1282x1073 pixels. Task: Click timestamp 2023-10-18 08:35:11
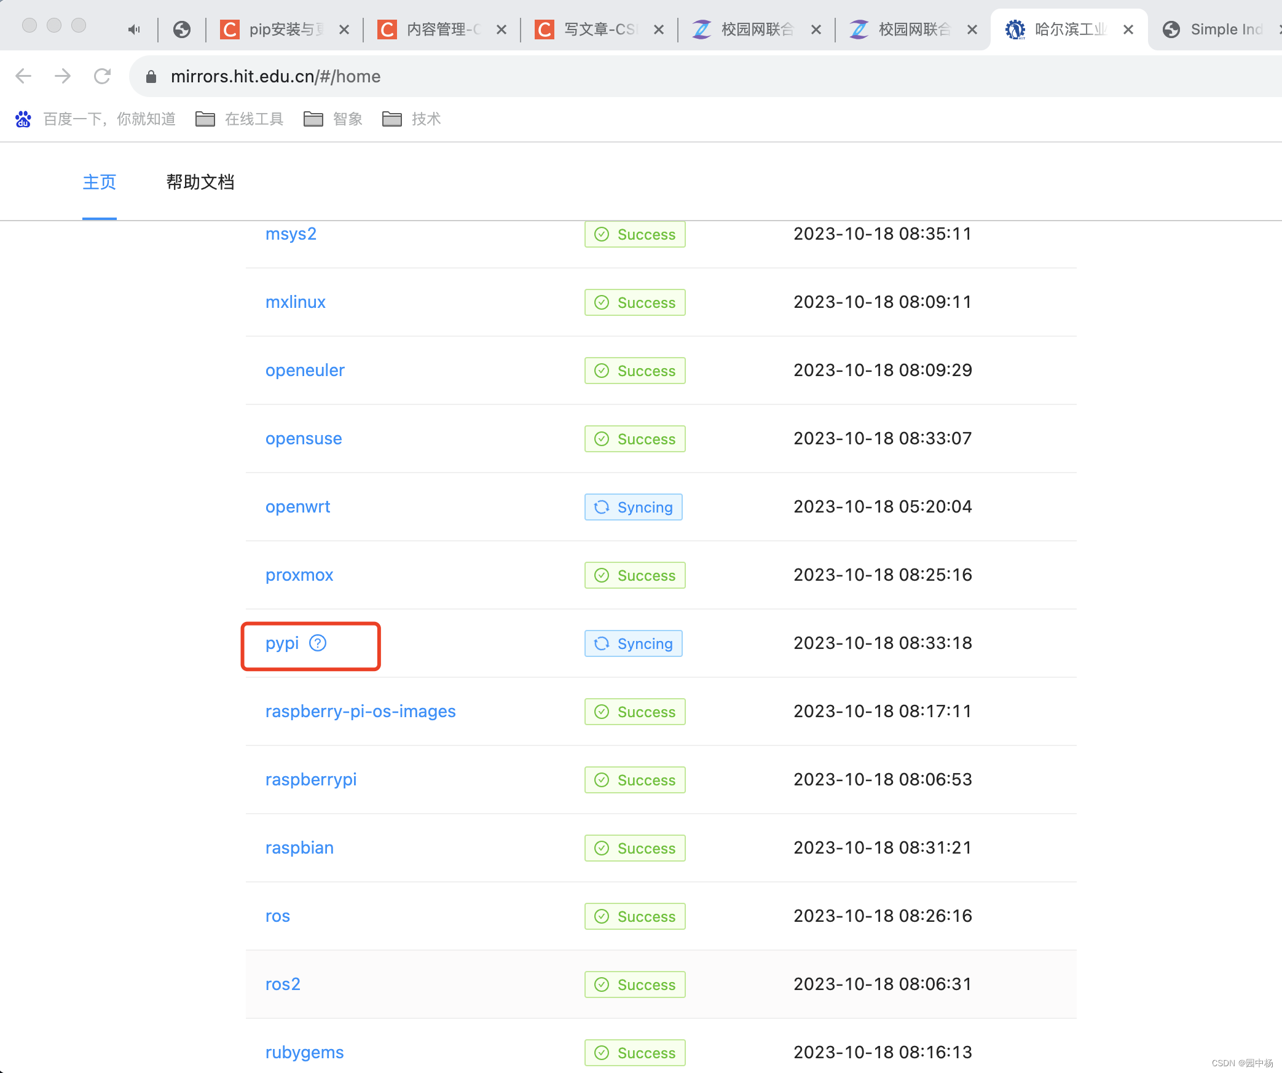(x=883, y=234)
